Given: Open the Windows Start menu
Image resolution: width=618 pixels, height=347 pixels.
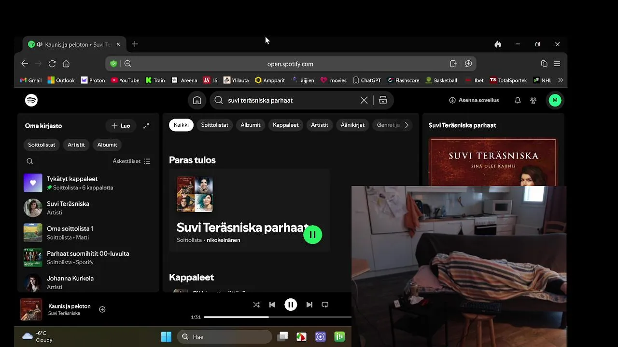Looking at the screenshot, I should point(166,337).
